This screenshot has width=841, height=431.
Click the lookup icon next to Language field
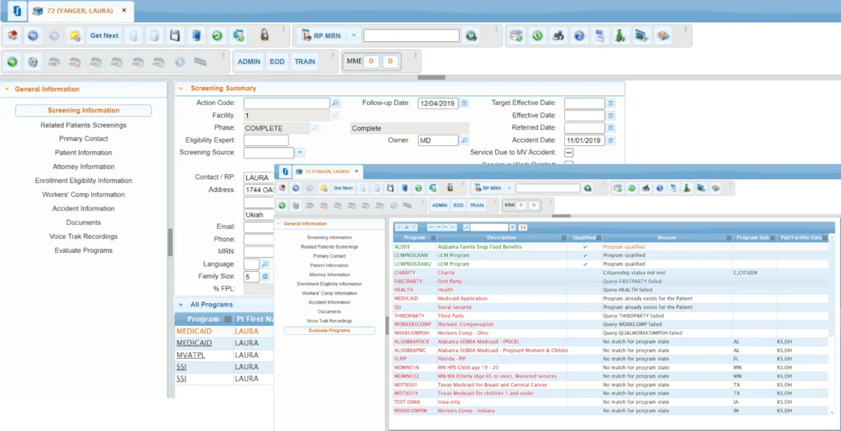pos(265,264)
